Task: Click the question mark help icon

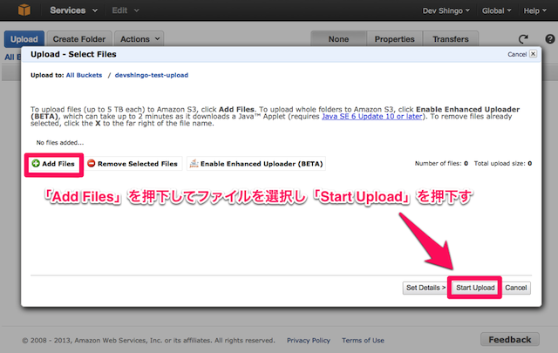Action: (550, 39)
